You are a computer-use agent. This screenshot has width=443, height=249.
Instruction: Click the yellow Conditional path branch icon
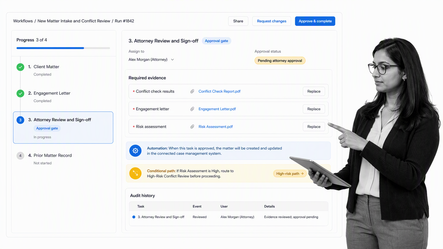135,173
